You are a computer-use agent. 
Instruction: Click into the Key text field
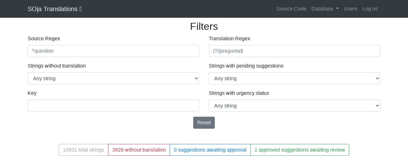tap(113, 106)
